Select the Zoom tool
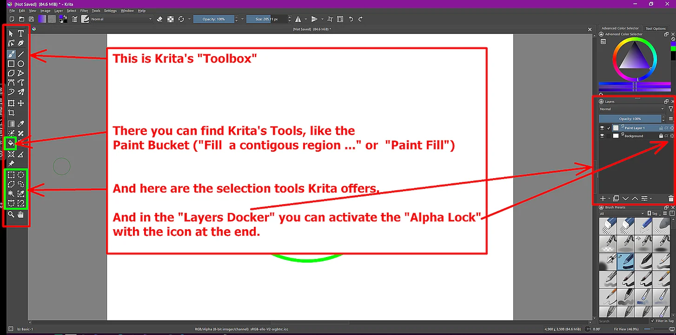The image size is (676, 335). click(11, 214)
